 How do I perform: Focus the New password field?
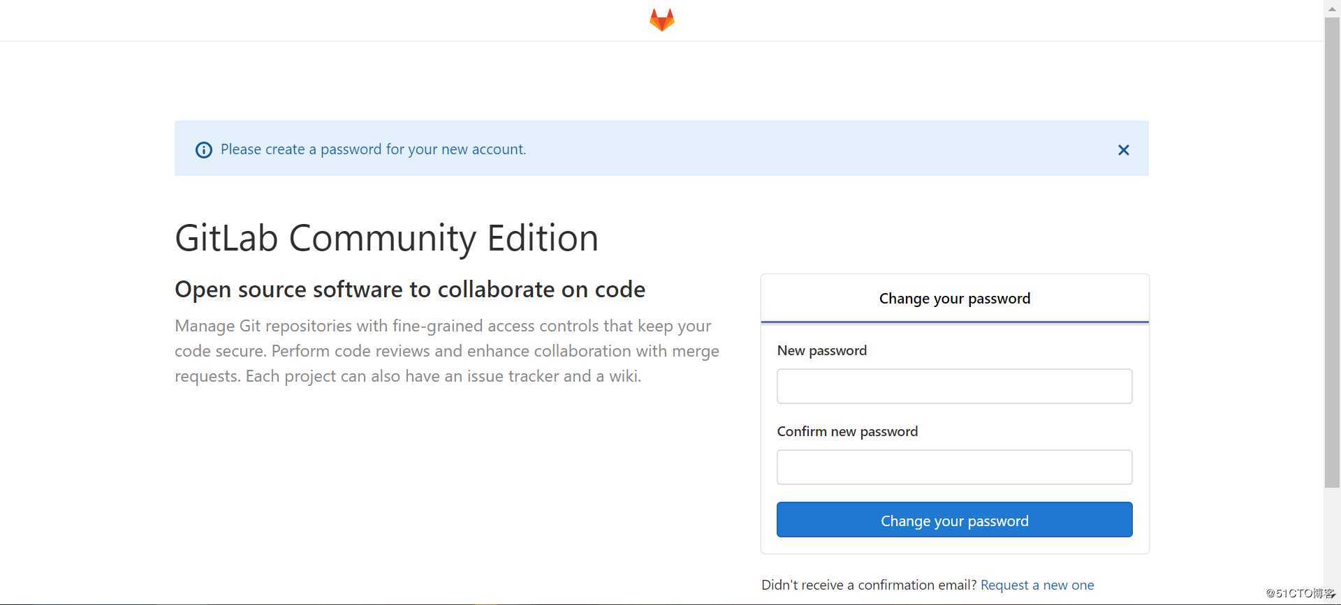tap(954, 386)
